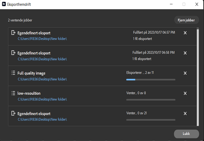Close the dialog with Lukk button
The width and height of the screenshot is (204, 141).
(186, 134)
